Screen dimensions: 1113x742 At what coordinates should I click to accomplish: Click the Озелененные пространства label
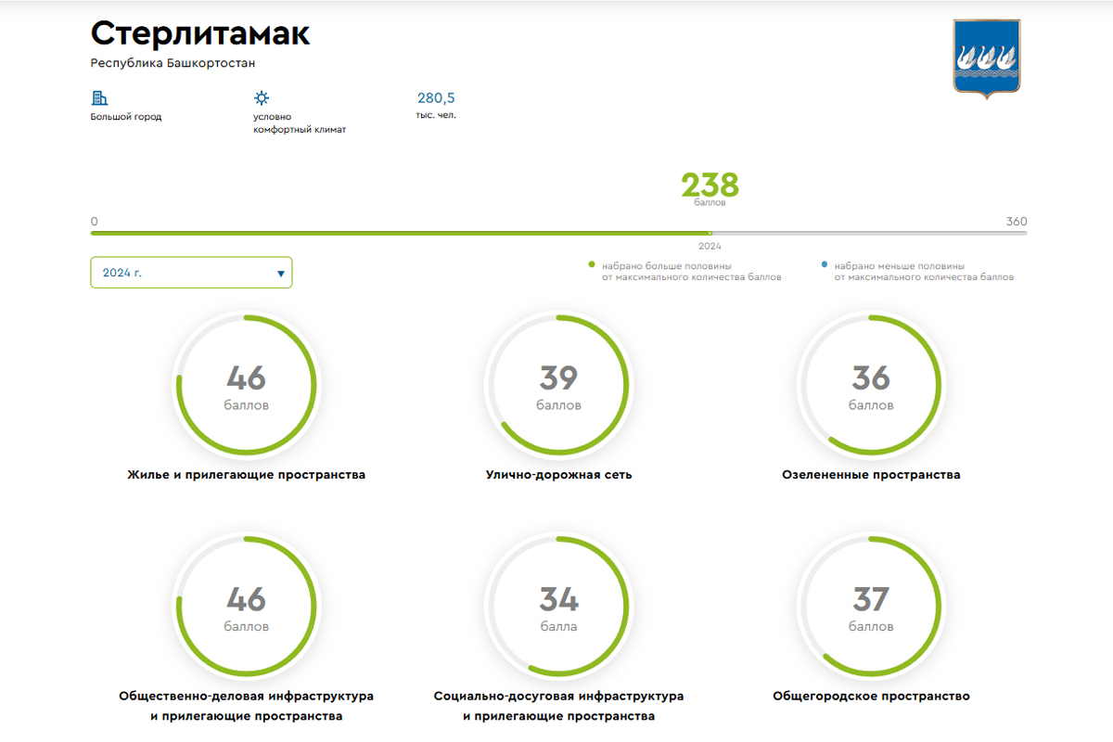[x=871, y=475]
